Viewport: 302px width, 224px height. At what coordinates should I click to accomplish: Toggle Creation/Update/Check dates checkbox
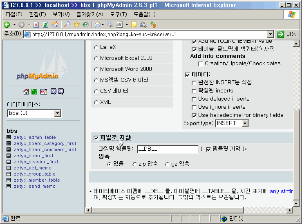coord(201,64)
